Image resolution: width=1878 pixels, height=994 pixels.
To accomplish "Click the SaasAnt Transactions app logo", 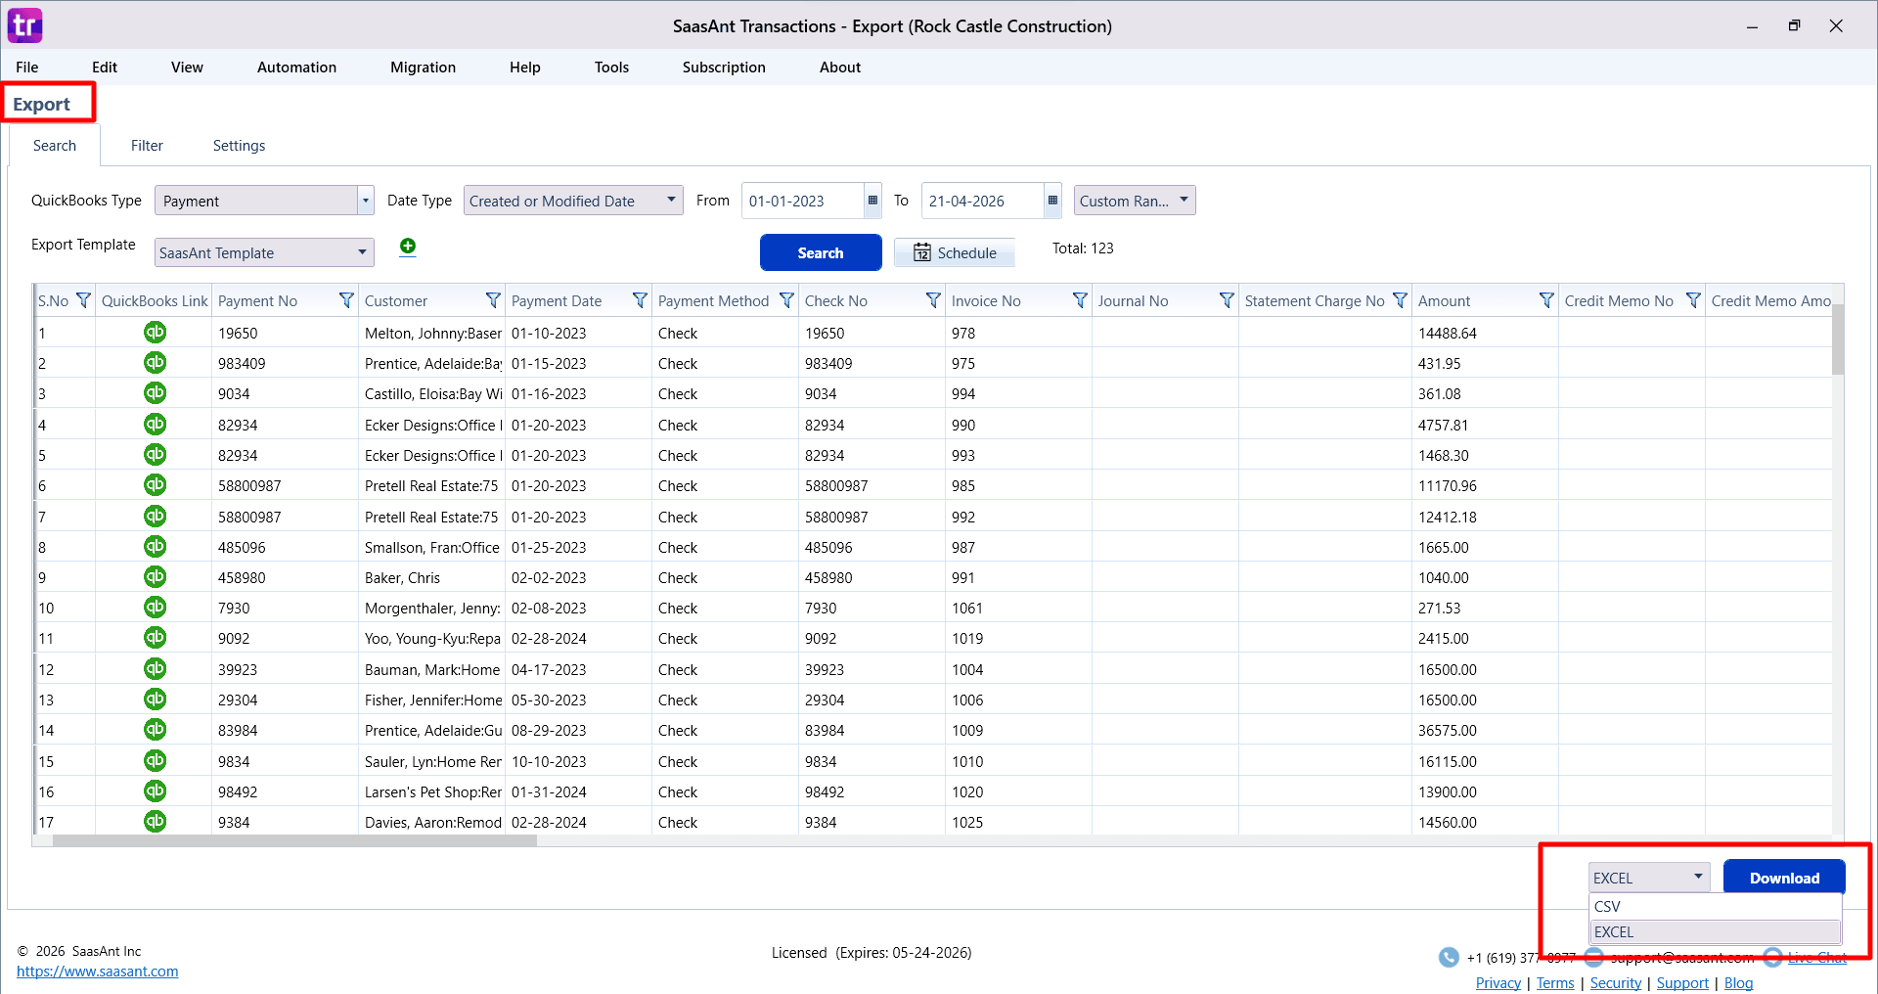I will point(25,25).
